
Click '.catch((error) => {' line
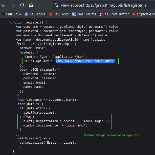pyautogui.click(x=33, y=138)
